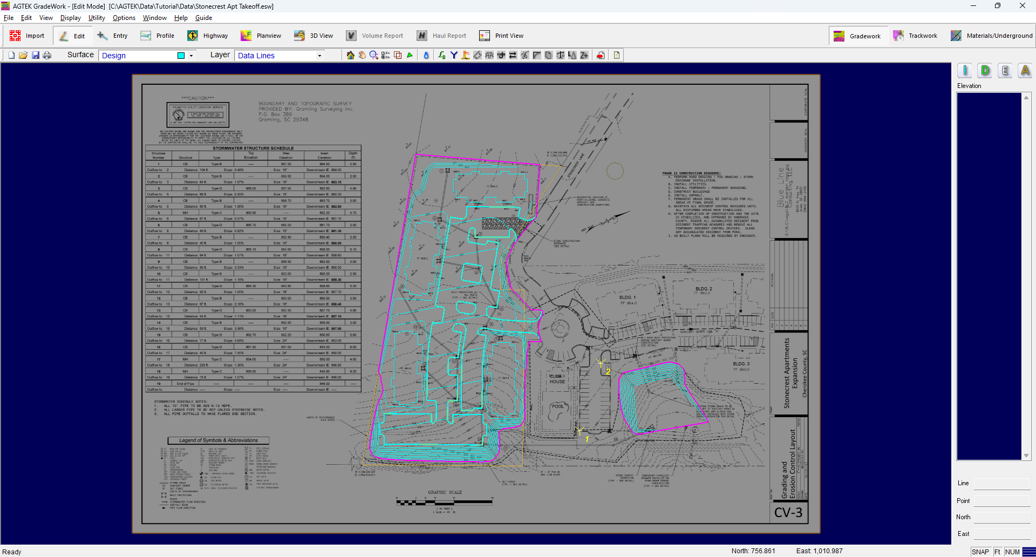Click the scissors trim tool
The width and height of the screenshot is (1036, 557).
[x=524, y=55]
